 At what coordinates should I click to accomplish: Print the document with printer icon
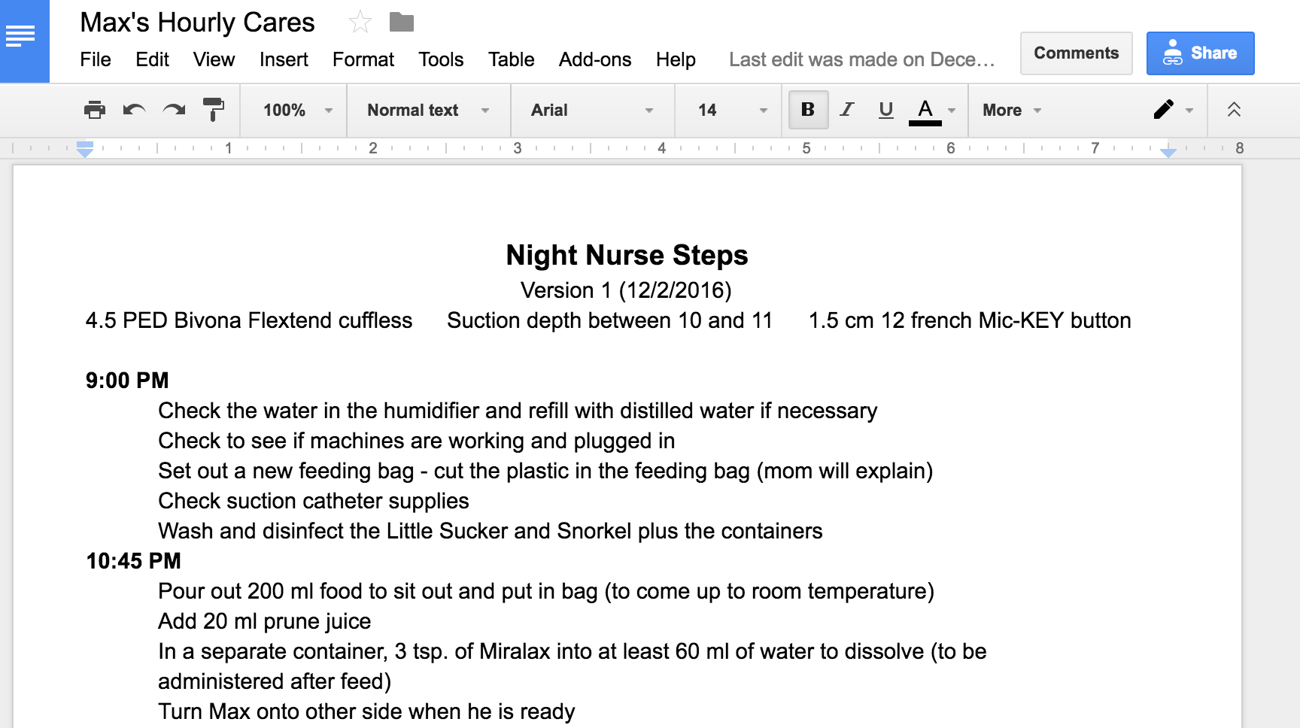95,110
